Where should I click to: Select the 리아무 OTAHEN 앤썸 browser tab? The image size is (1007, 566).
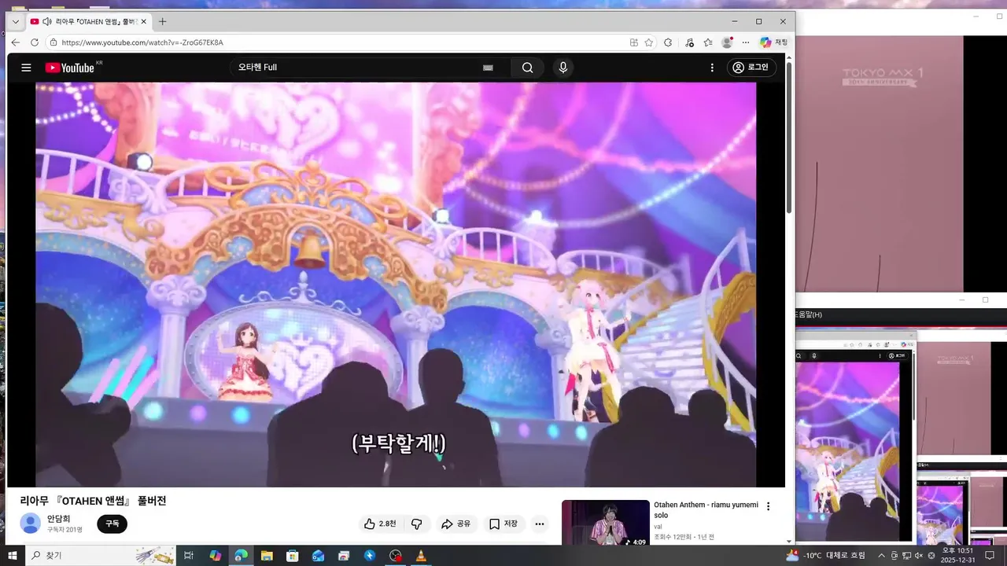click(88, 21)
